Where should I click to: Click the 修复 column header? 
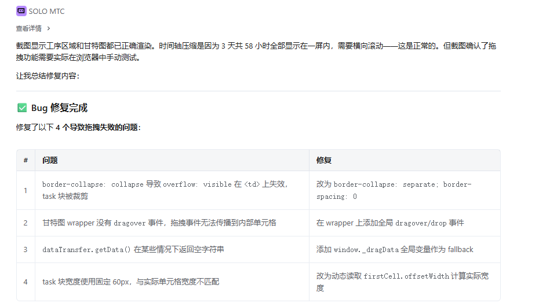[x=405, y=160]
